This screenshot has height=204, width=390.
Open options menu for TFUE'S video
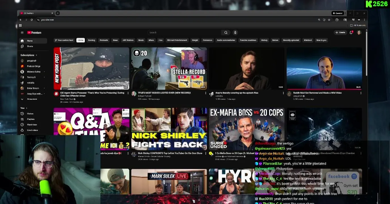coord(206,93)
